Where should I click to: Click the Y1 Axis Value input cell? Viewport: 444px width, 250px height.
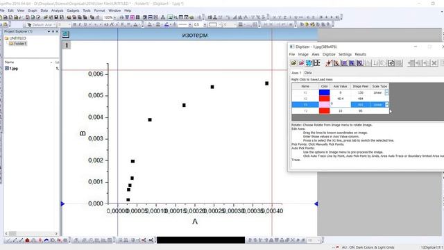tap(341, 105)
